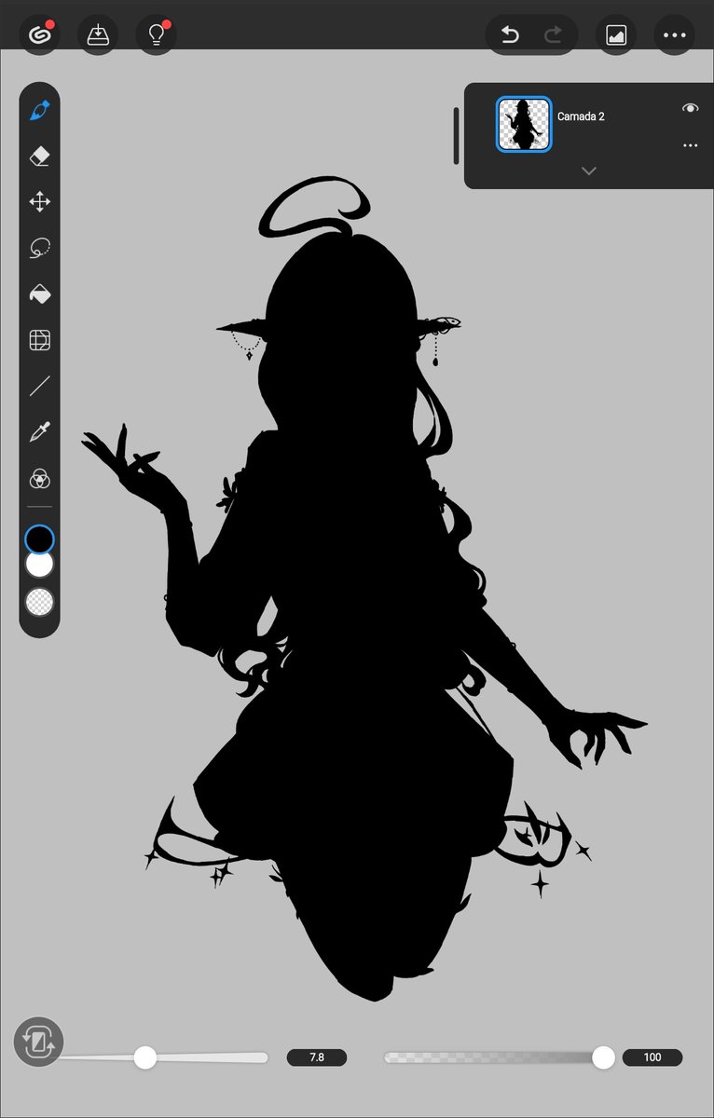Click the opacity slider handle
This screenshot has height=1118, width=714.
coord(603,1057)
